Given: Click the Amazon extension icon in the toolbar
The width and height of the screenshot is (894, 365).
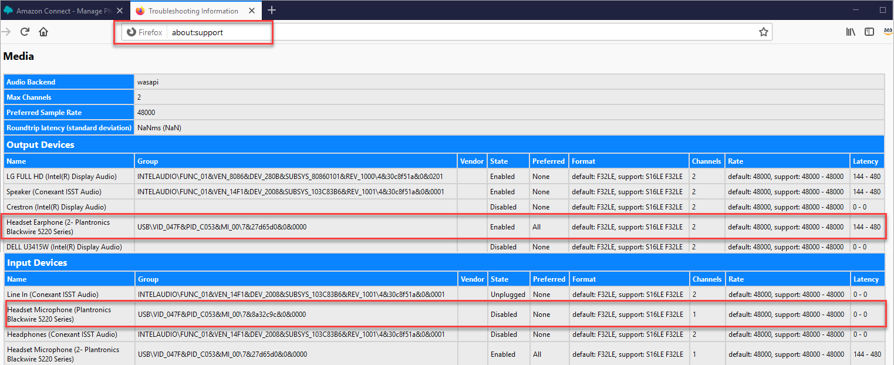Looking at the screenshot, I should (x=888, y=32).
